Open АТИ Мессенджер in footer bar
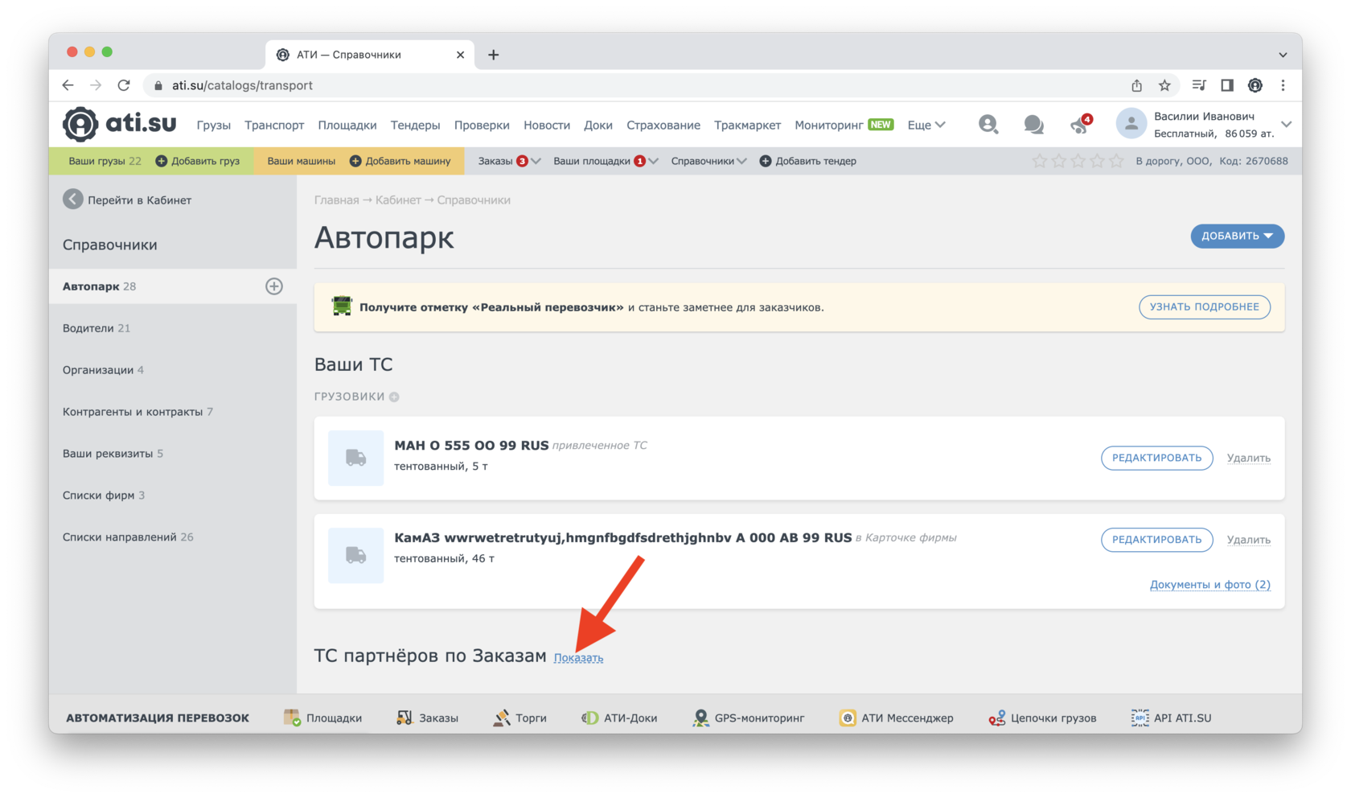Viewport: 1351px width, 798px height. click(896, 718)
